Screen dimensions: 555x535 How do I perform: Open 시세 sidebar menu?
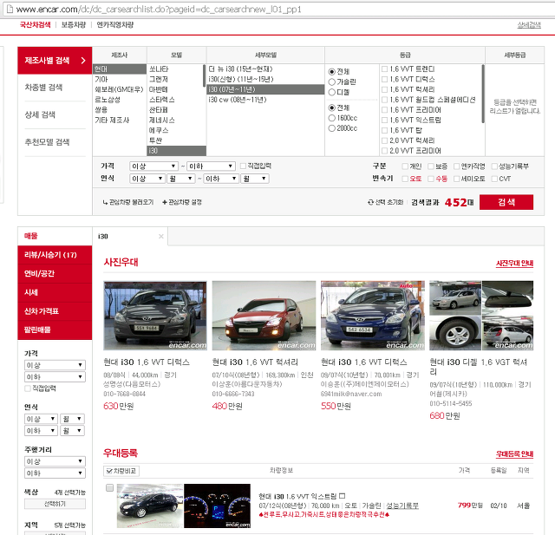tap(55, 292)
